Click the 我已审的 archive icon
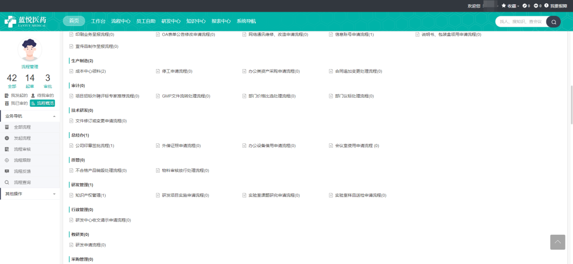This screenshot has height=264, width=573. 6,104
